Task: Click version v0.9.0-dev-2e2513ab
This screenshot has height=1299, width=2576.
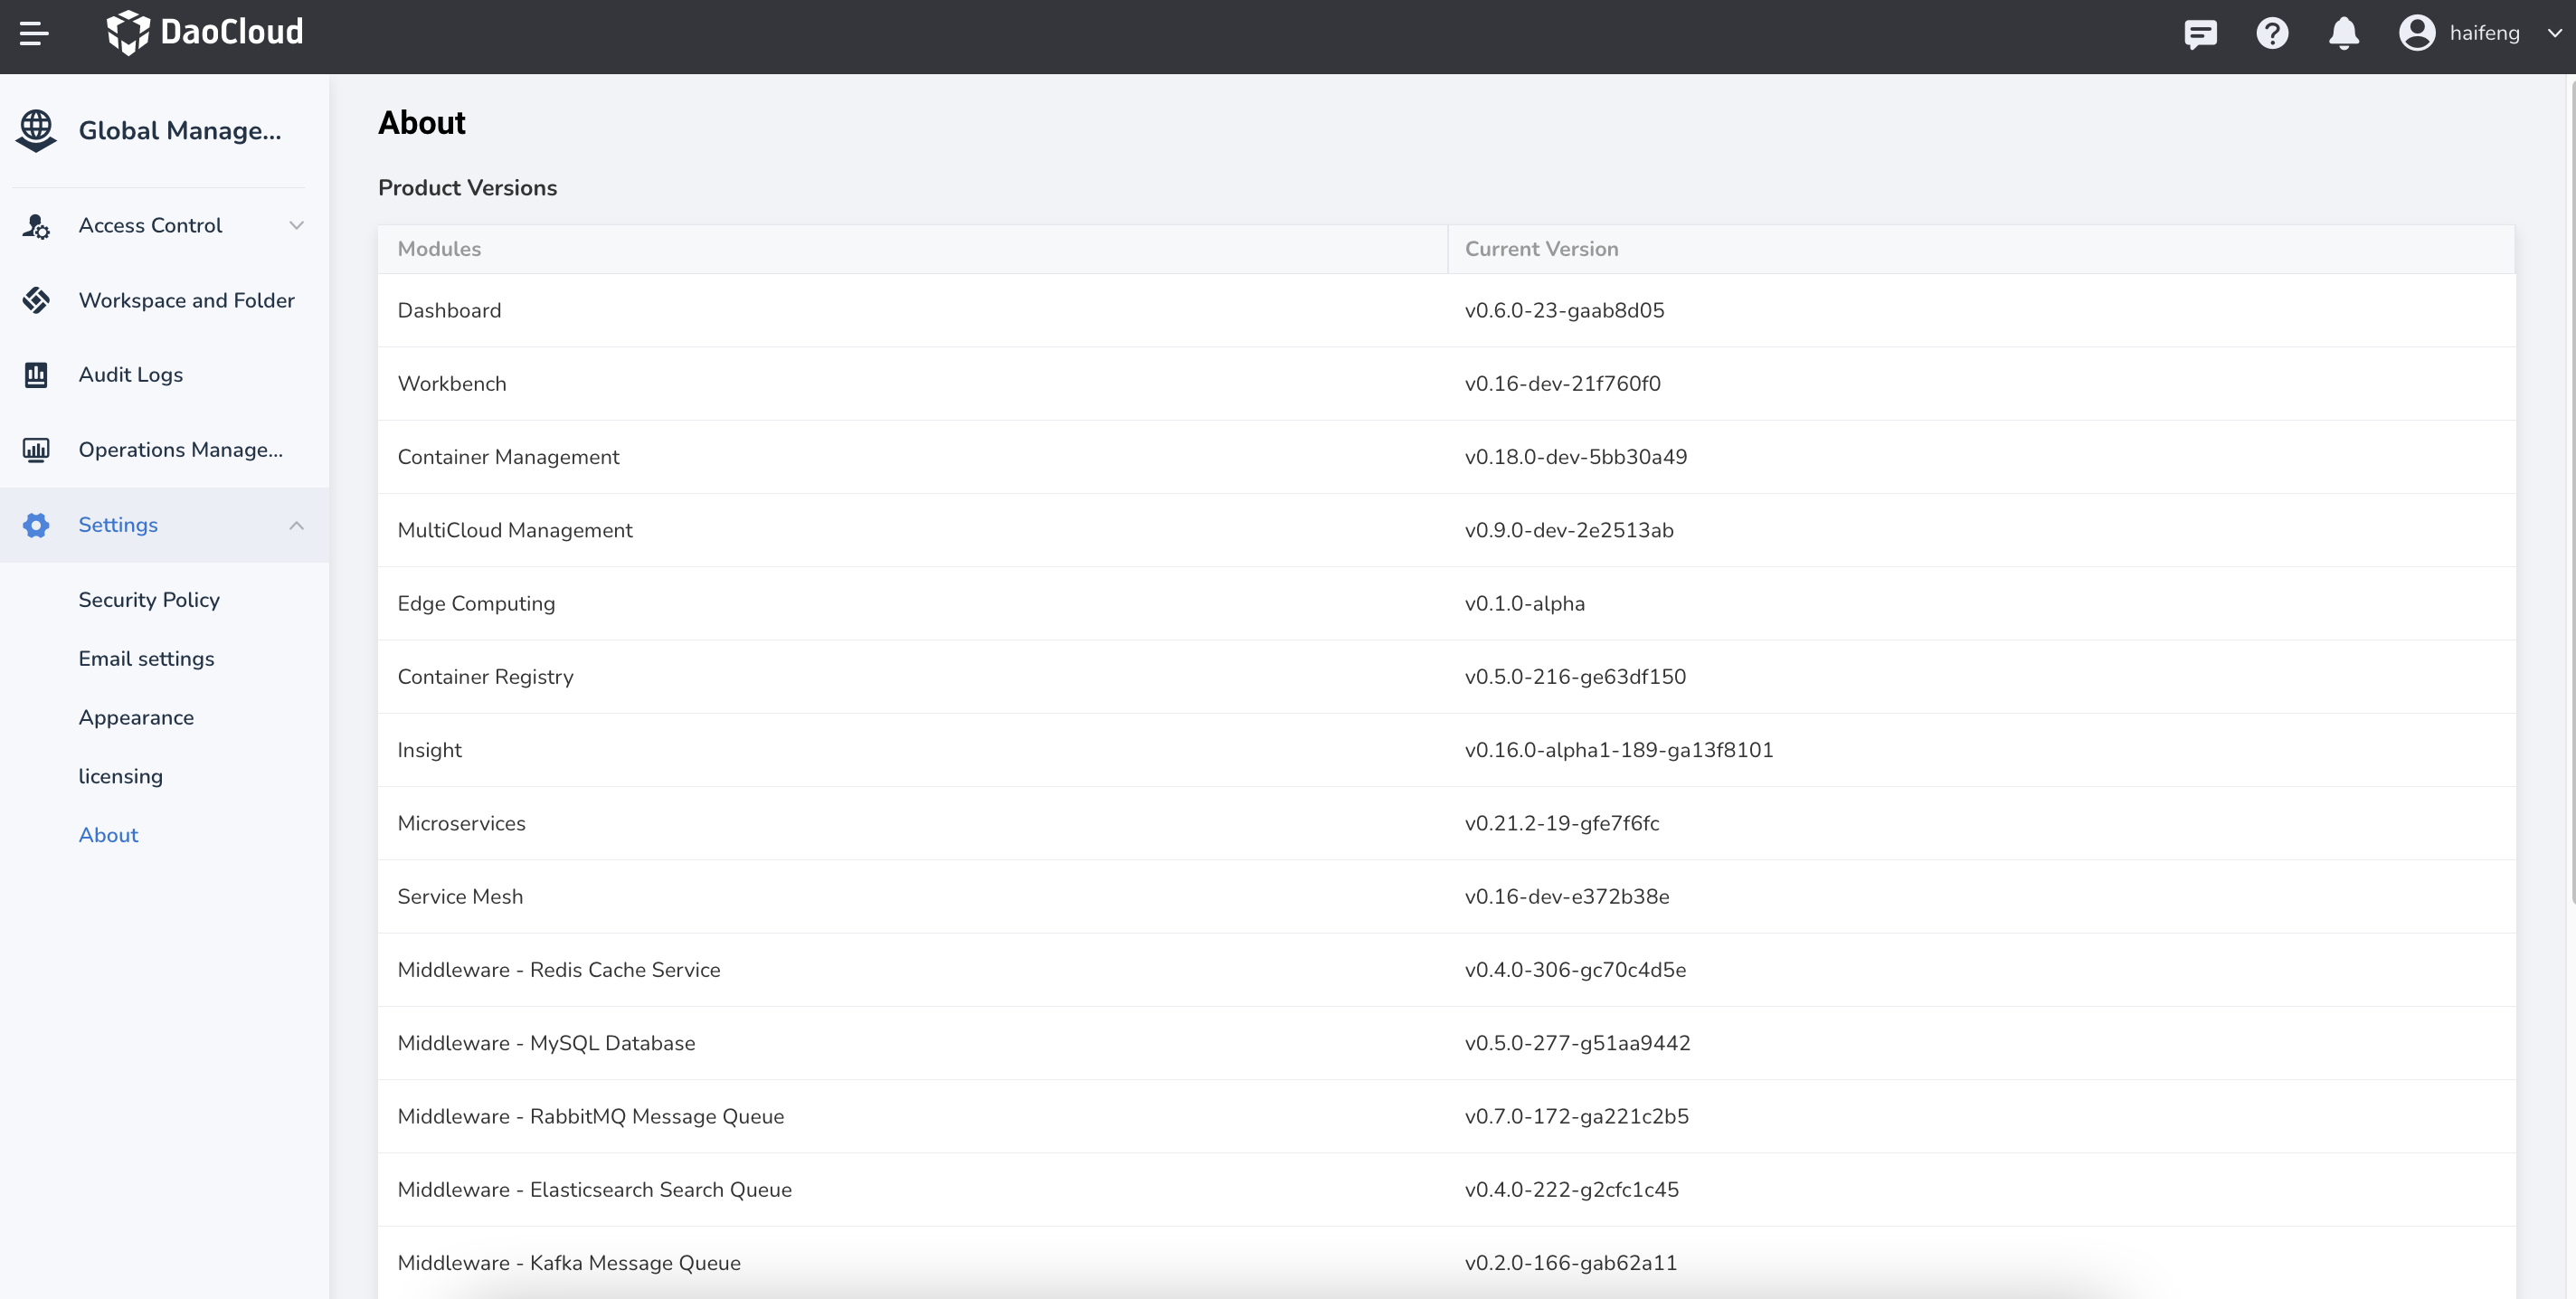Action: tap(1568, 530)
